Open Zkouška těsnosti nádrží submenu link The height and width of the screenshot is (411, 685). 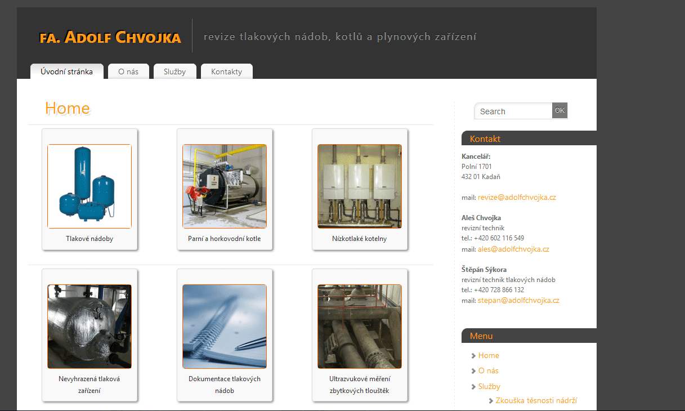click(x=536, y=400)
